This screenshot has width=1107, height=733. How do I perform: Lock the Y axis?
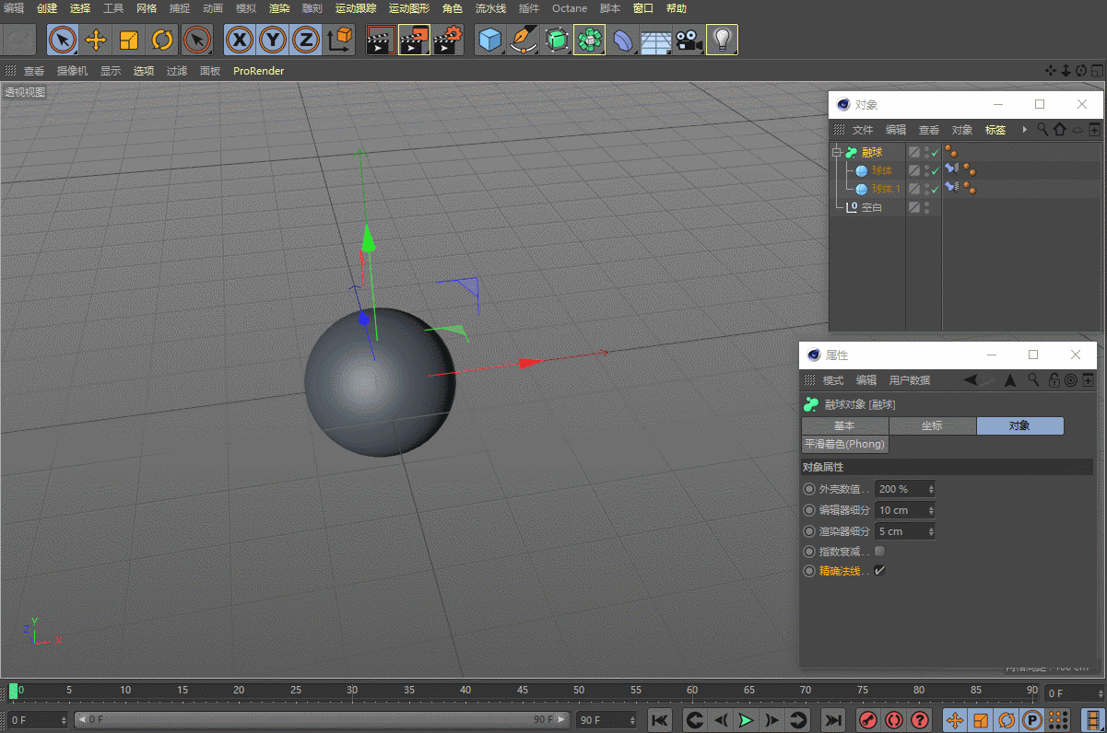coord(273,40)
